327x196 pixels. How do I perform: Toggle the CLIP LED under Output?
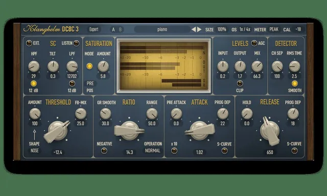240,83
